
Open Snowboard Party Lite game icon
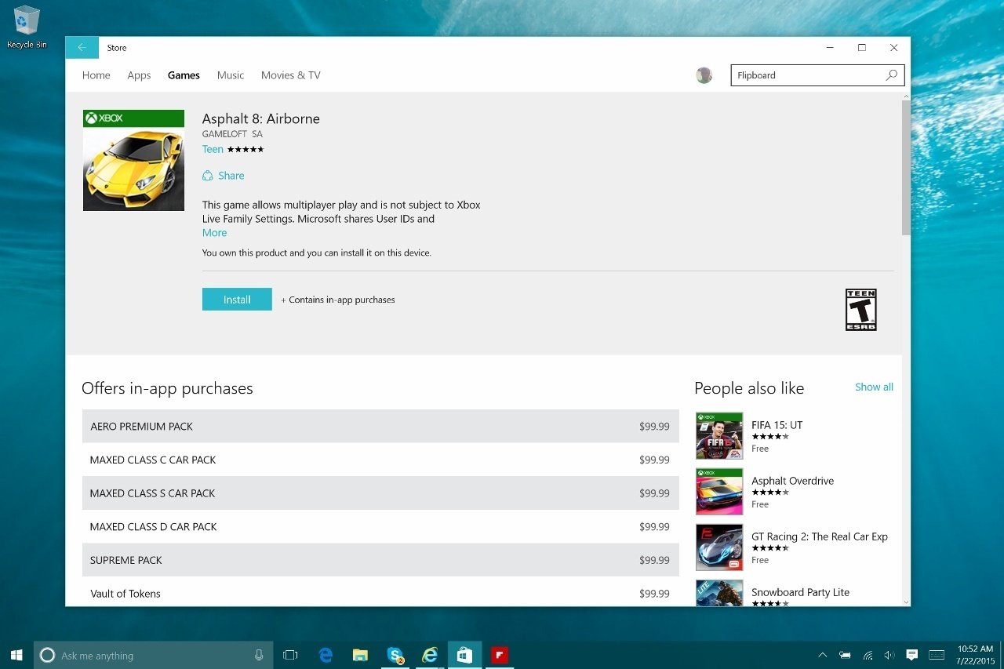coord(719,593)
